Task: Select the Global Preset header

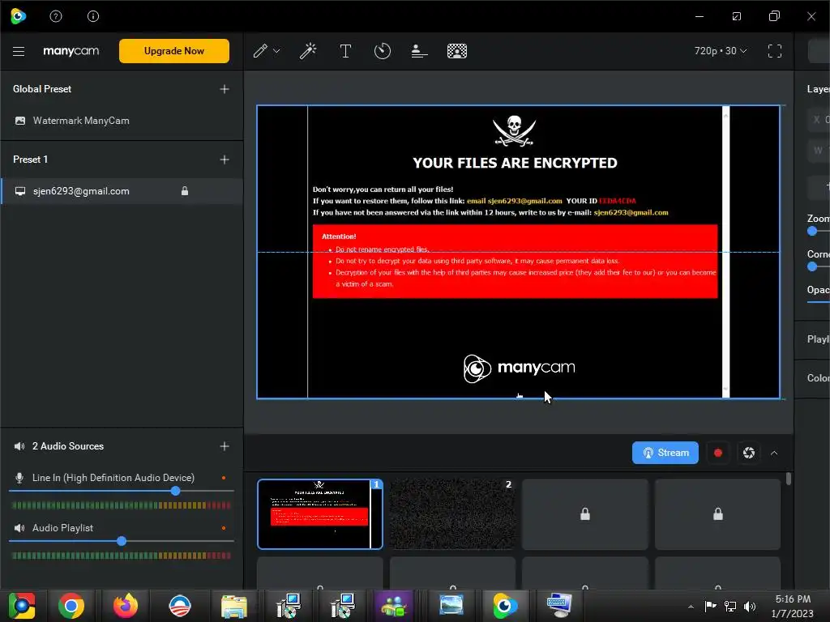Action: tap(42, 89)
